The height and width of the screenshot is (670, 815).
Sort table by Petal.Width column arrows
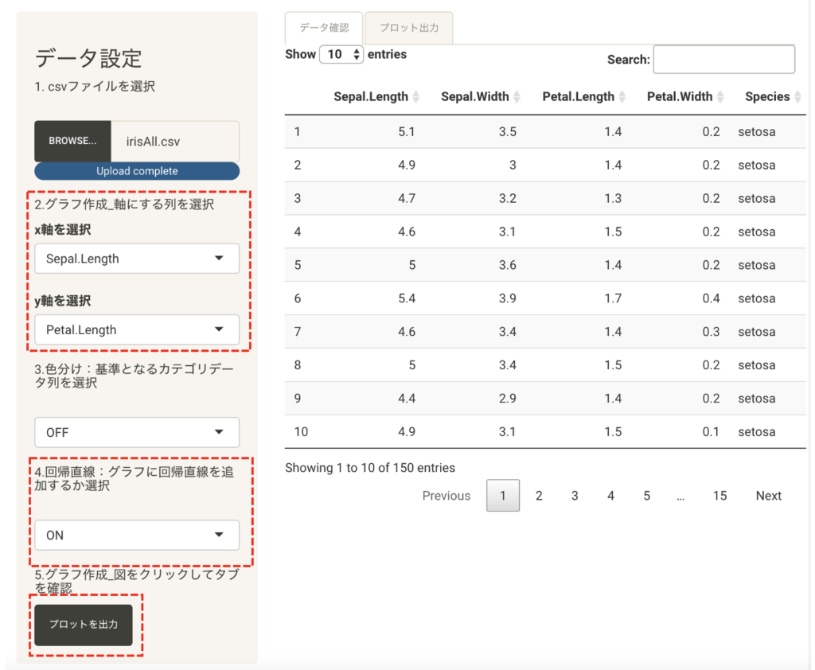tap(719, 97)
